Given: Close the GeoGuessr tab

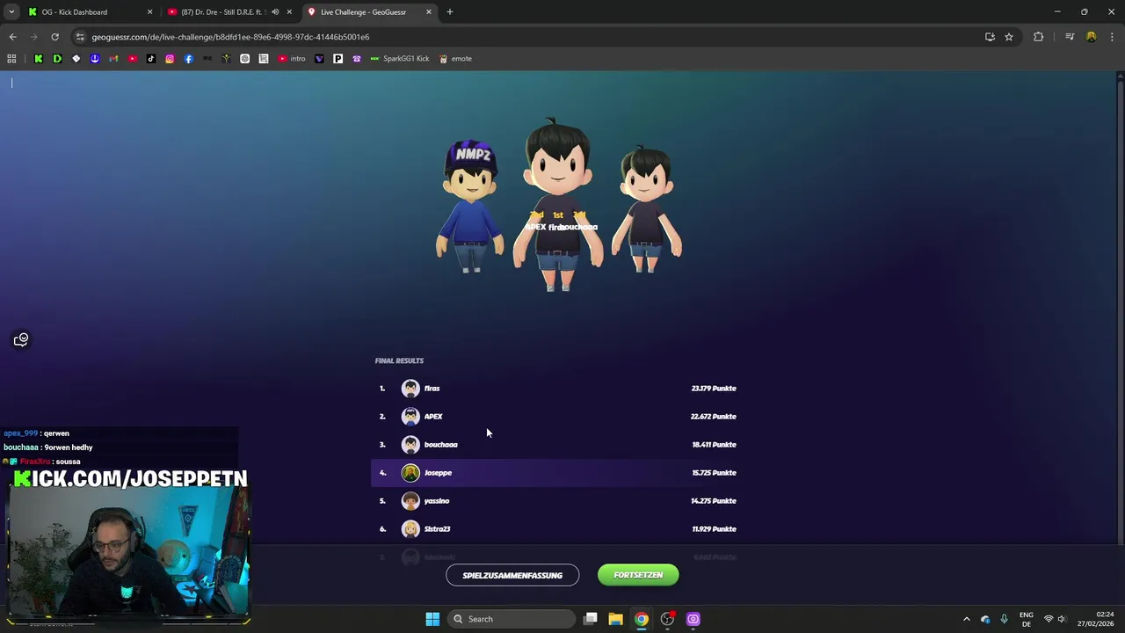Looking at the screenshot, I should click(x=429, y=12).
